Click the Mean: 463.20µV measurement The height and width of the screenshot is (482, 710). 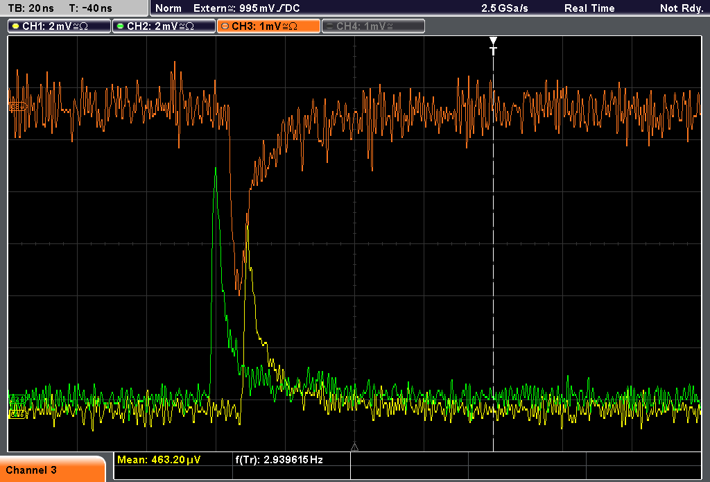click(x=159, y=460)
